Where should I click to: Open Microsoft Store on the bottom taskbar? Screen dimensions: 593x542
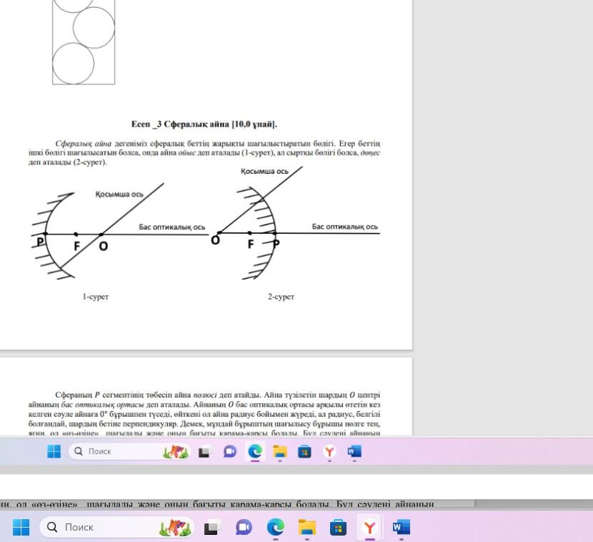click(339, 527)
